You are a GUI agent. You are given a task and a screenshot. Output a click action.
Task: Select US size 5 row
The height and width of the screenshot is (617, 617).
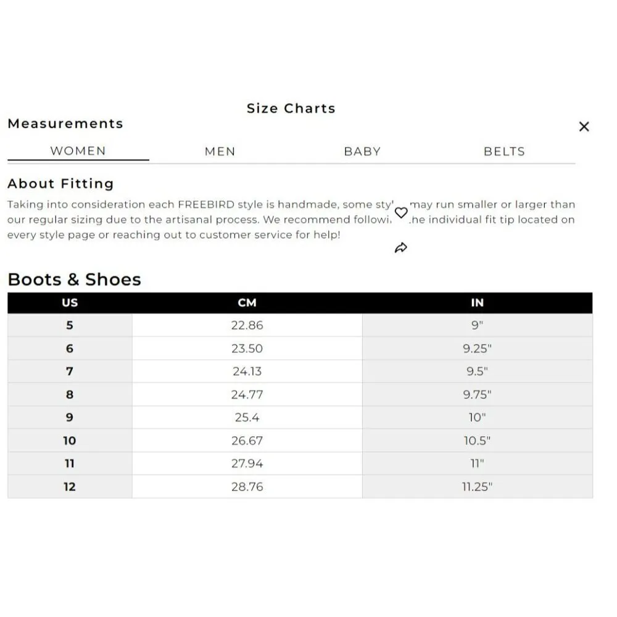point(70,325)
